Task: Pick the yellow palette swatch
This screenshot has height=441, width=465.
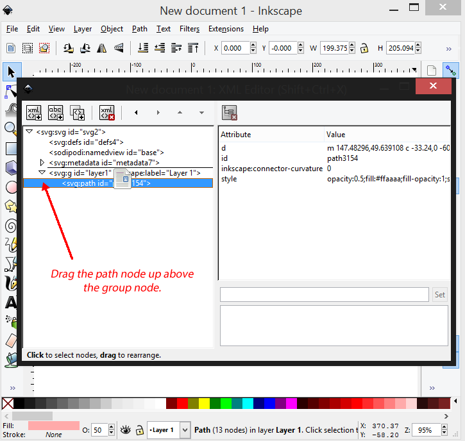Action: pos(204,403)
